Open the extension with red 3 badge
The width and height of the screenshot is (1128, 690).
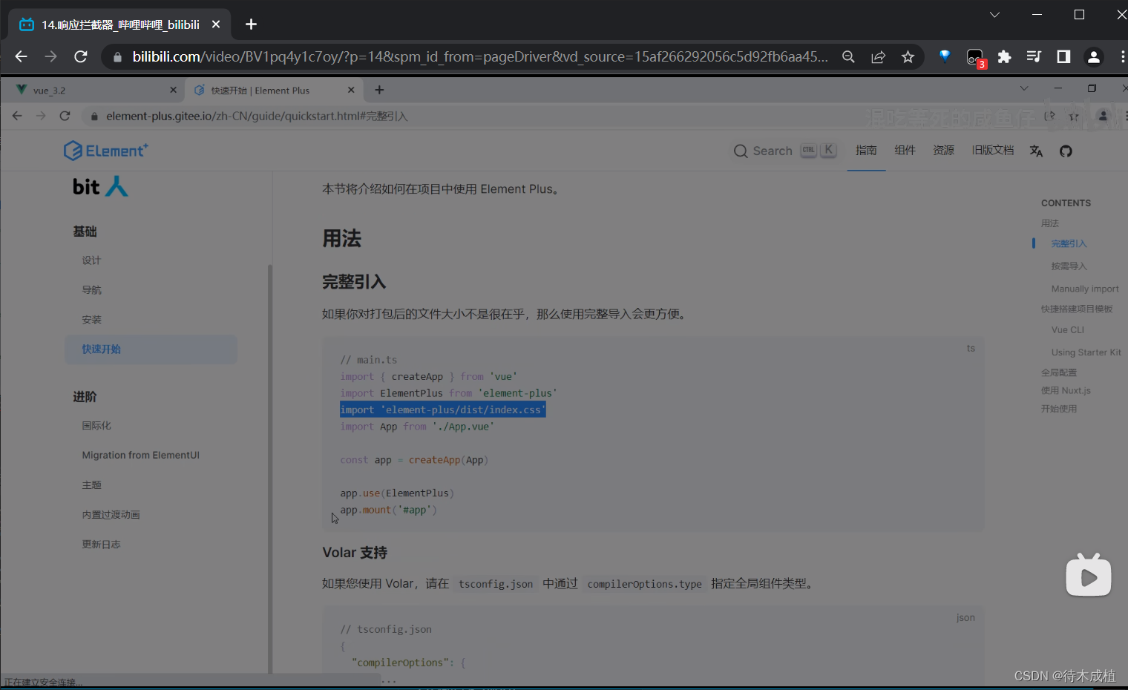(975, 58)
